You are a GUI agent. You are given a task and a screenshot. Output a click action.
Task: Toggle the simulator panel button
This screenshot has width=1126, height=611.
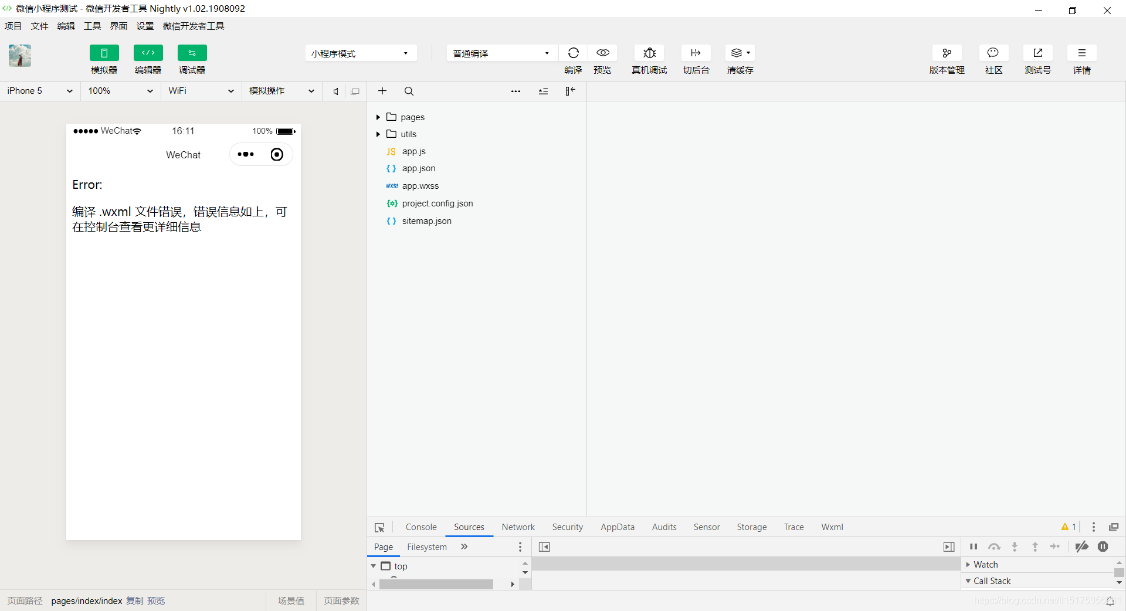(x=104, y=53)
